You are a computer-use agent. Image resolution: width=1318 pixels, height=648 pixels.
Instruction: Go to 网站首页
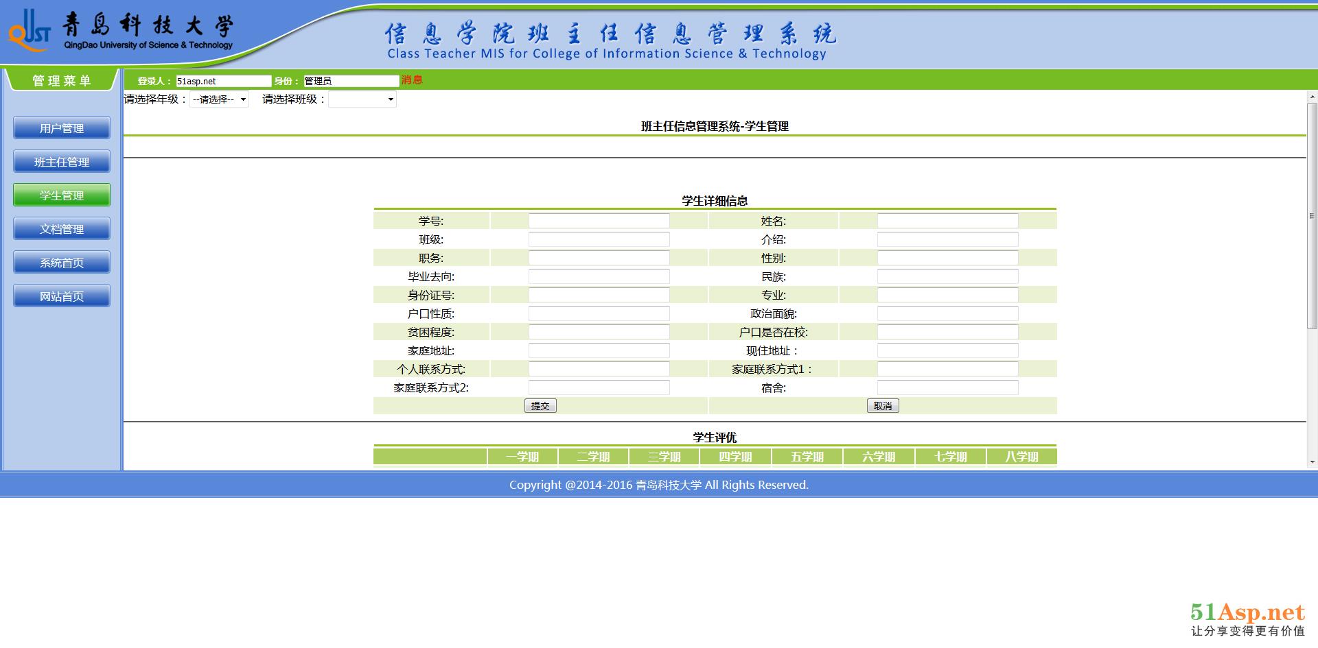tap(62, 296)
